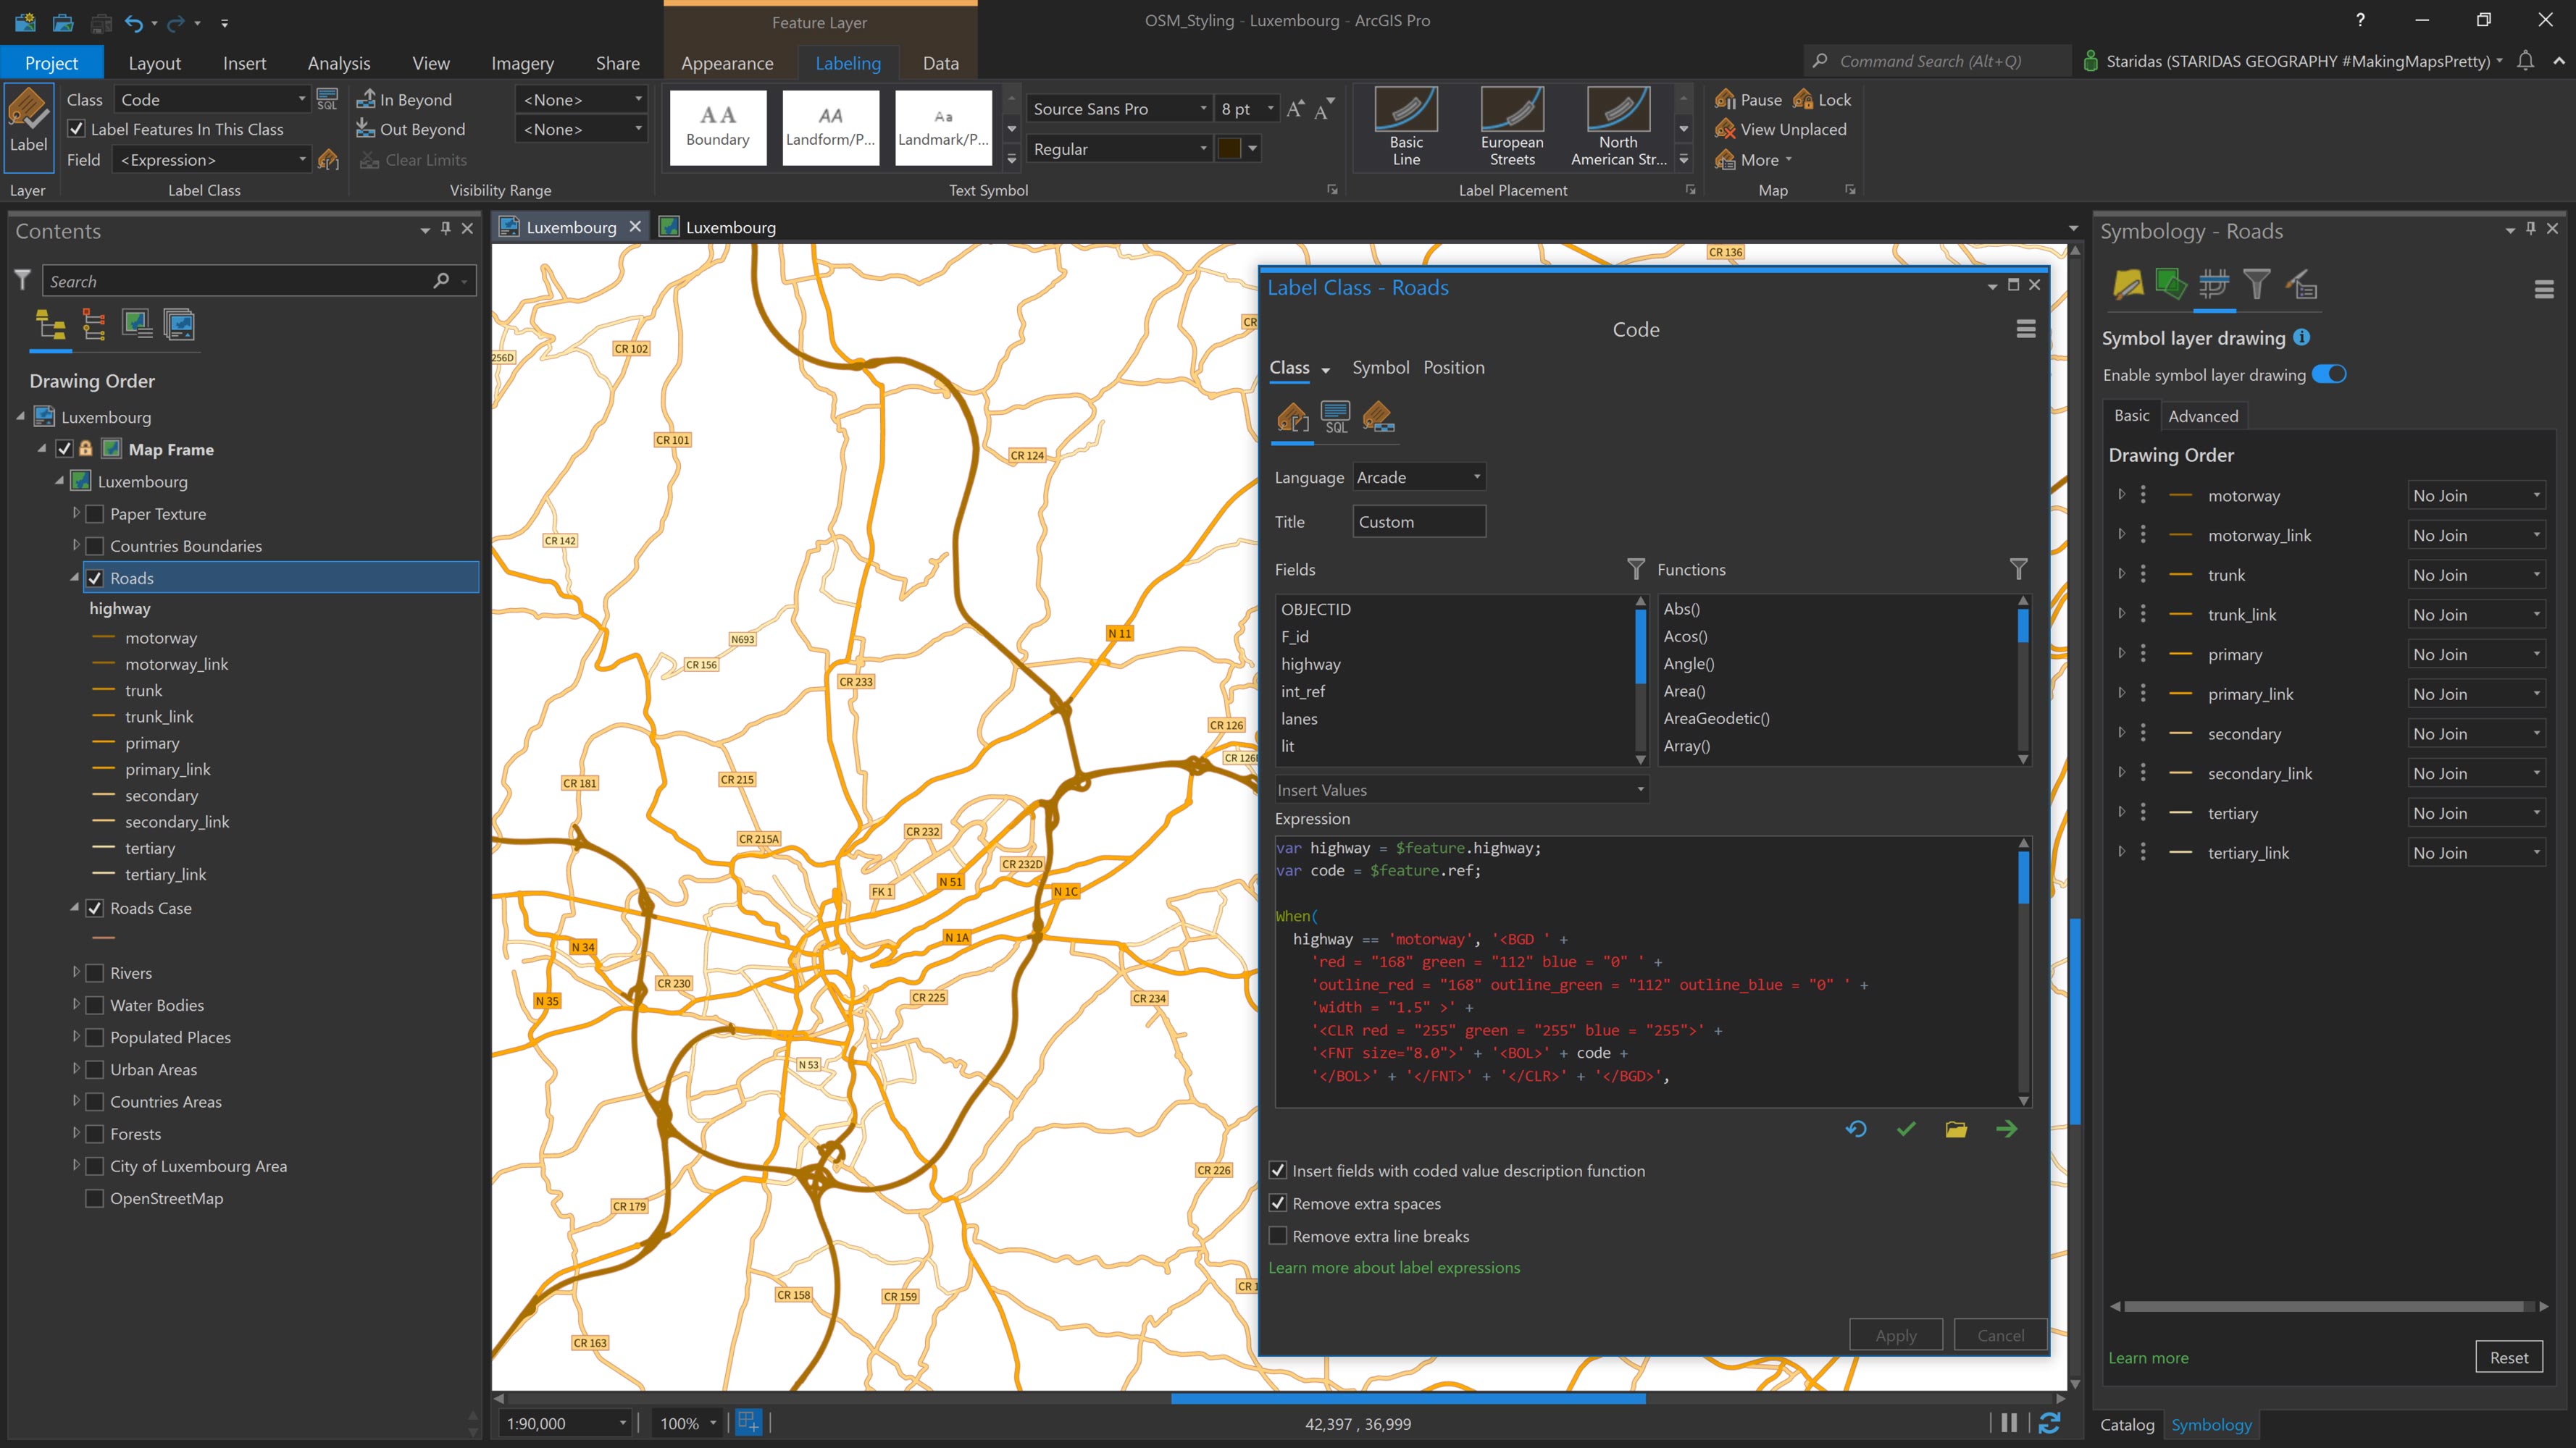
Task: Open the No Join dropdown for motorway
Action: 2536,494
